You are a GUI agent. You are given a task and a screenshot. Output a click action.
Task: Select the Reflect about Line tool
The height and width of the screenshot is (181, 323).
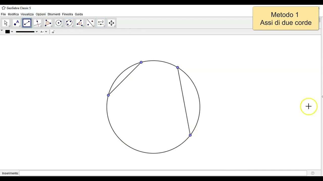pyautogui.click(x=90, y=23)
